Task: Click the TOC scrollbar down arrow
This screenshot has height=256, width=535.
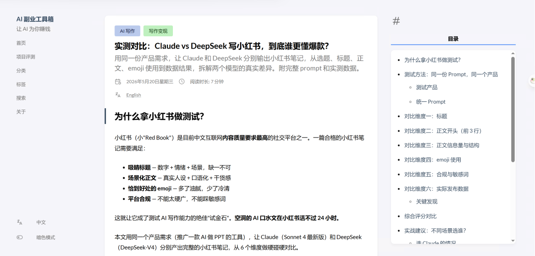Action: click(513, 241)
